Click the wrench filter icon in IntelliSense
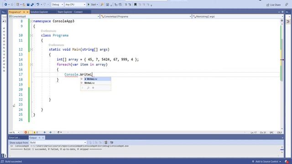292x164 pixels. click(x=88, y=88)
